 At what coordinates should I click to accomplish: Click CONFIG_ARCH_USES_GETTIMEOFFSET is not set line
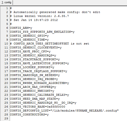(x=49, y=44)
